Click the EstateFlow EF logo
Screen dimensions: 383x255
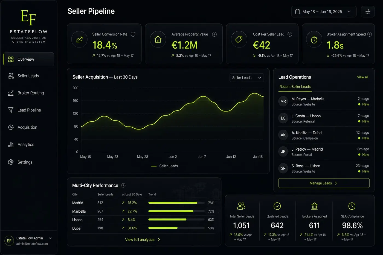coord(28,17)
